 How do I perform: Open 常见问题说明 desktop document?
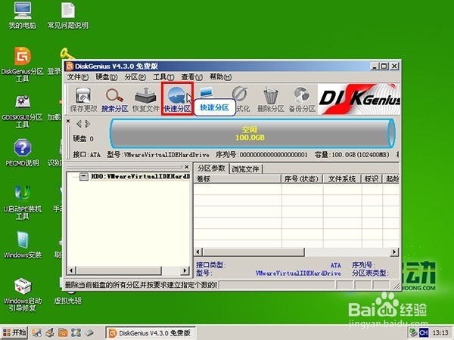[68, 15]
